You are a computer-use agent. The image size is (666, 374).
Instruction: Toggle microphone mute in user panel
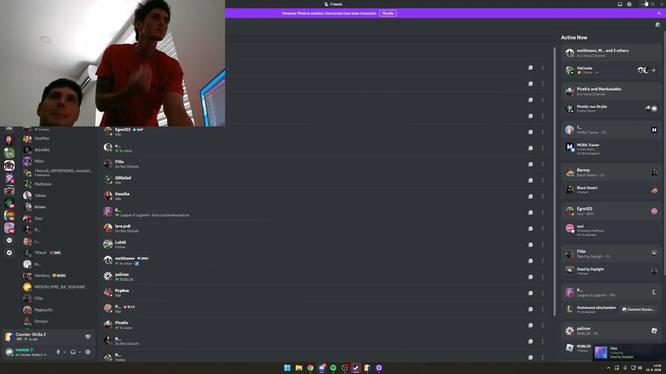pos(58,352)
